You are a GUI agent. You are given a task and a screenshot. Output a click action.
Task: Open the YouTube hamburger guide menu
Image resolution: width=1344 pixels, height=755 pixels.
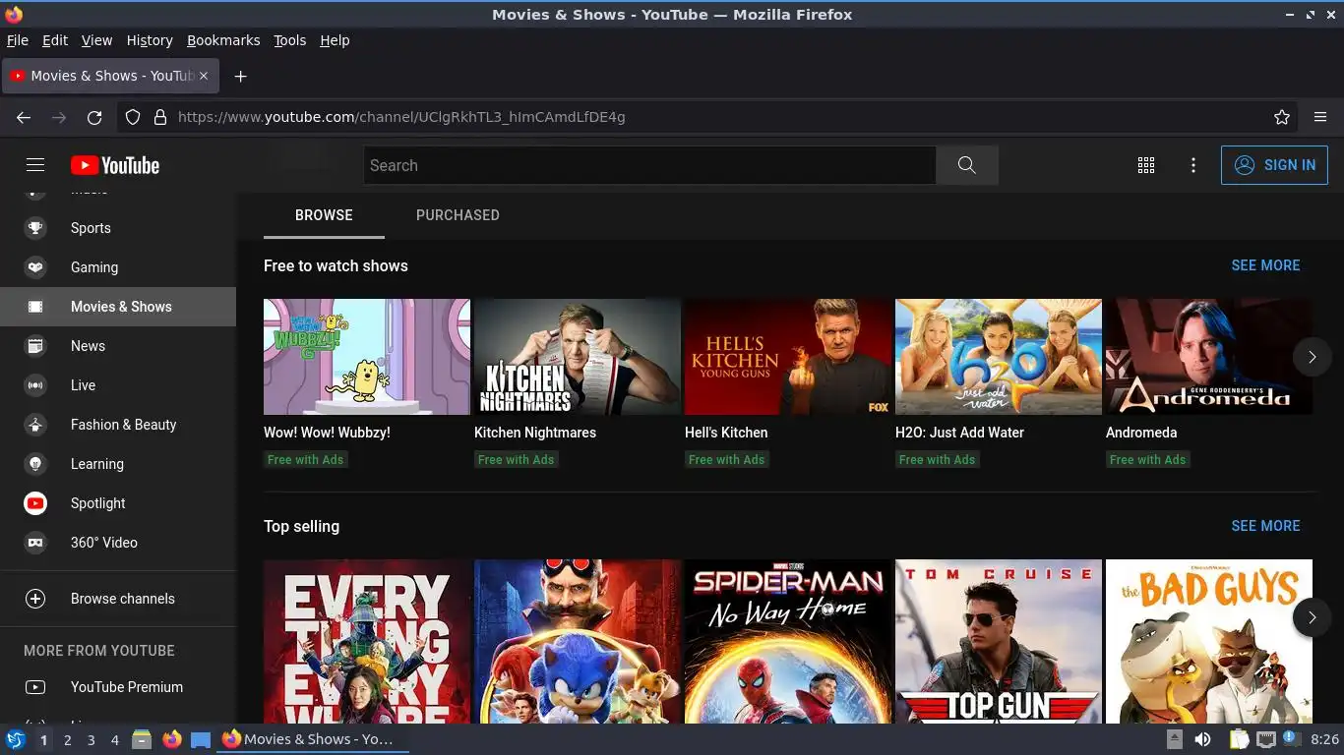click(x=35, y=165)
